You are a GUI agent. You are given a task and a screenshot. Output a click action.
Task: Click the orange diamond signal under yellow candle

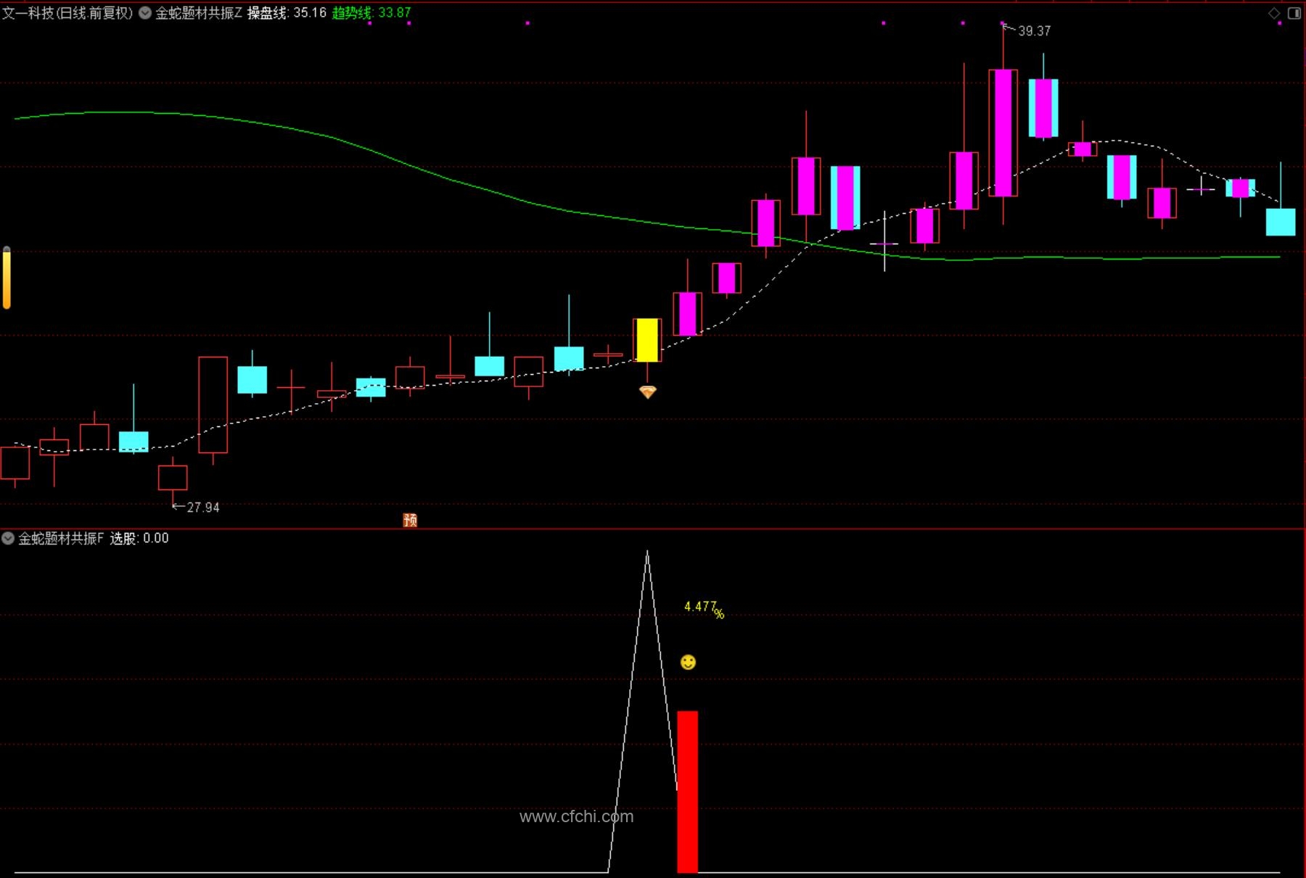(x=647, y=392)
